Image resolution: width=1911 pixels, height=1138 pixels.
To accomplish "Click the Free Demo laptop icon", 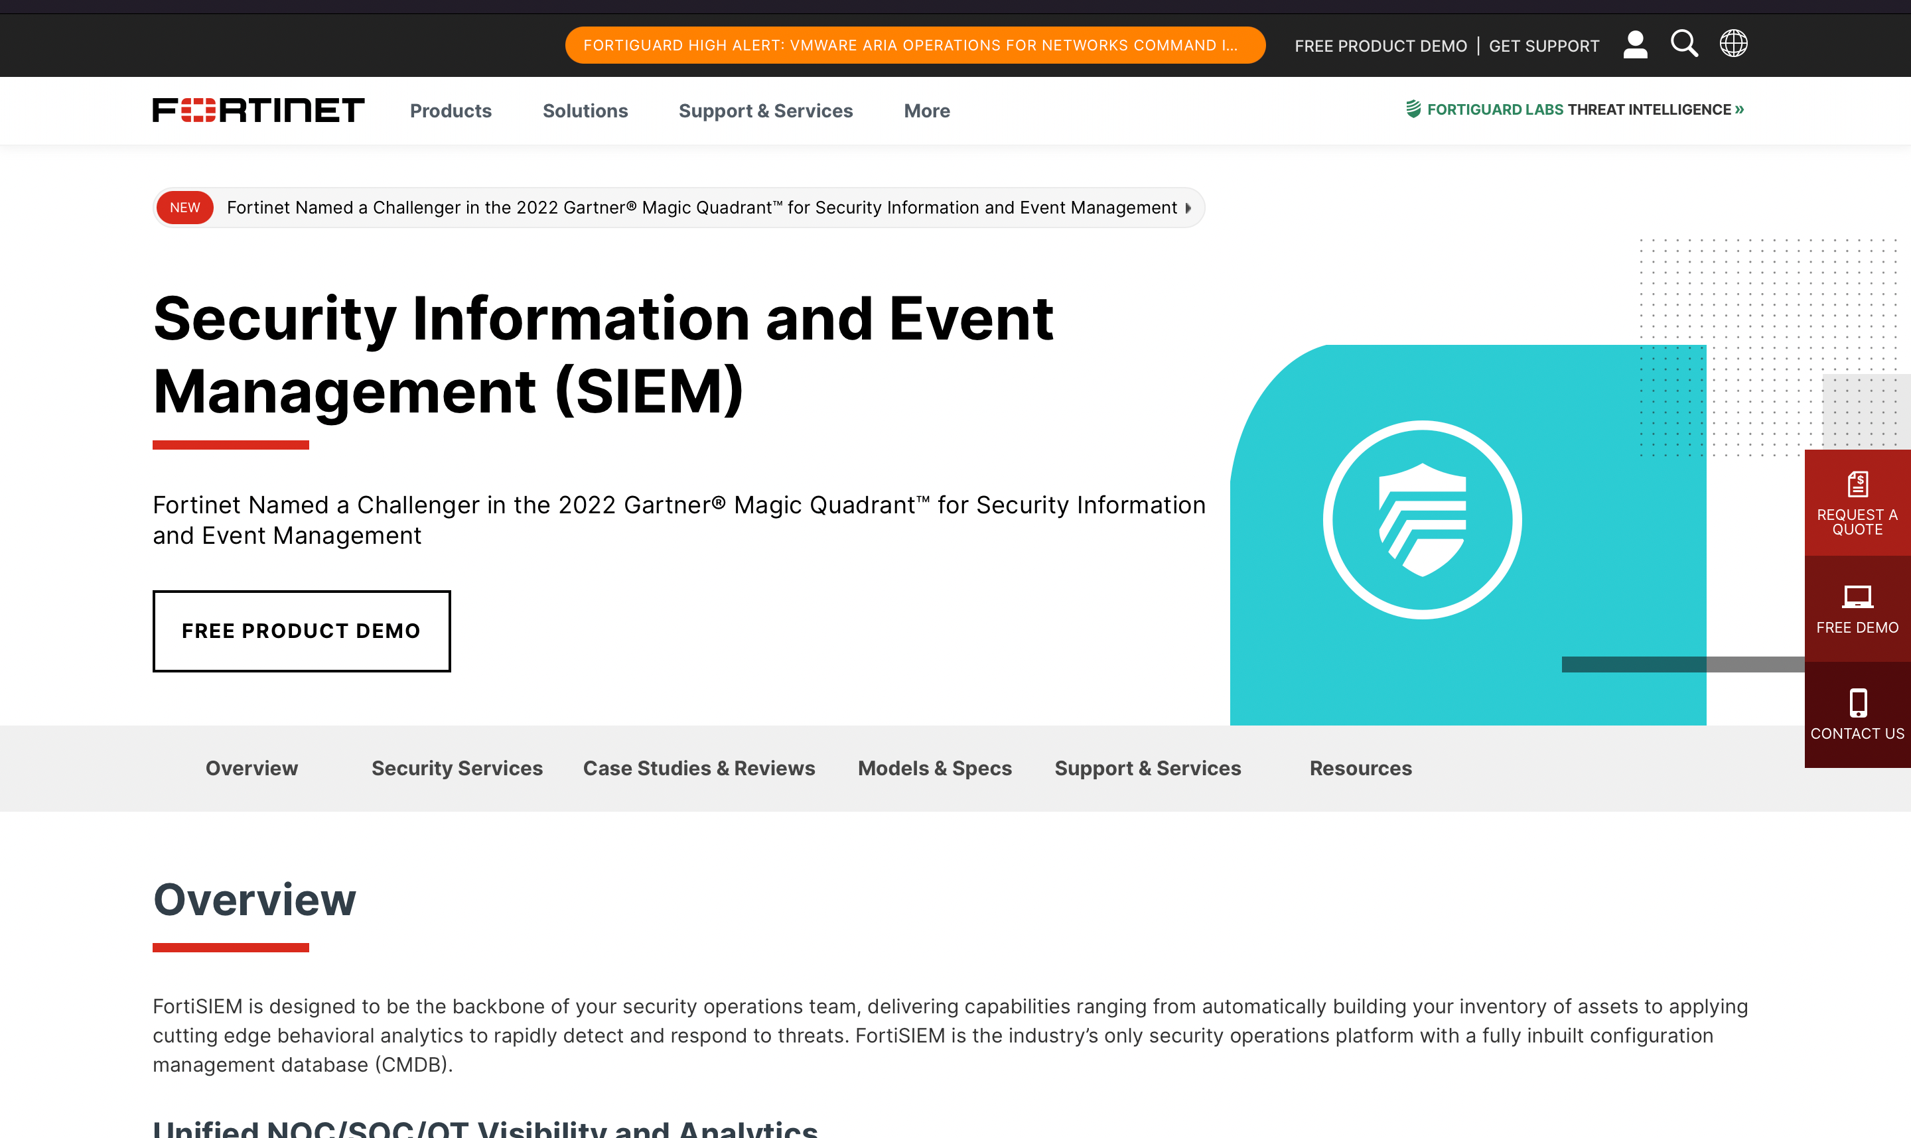I will click(x=1857, y=597).
